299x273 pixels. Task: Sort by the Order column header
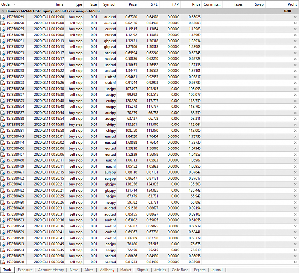click(13, 4)
